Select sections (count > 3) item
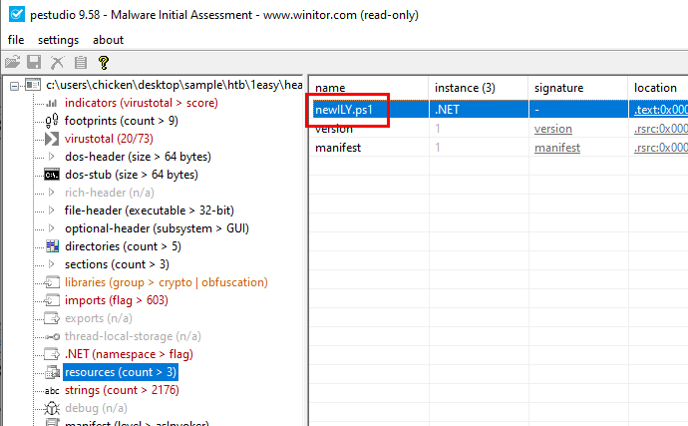 coord(117,264)
